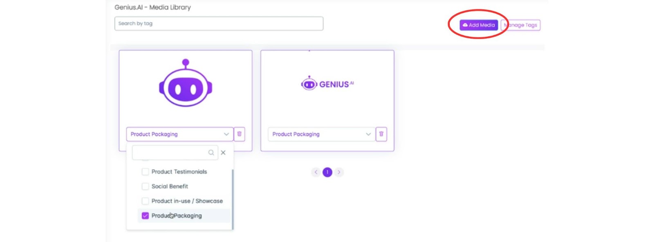The width and height of the screenshot is (654, 242).
Task: Enable Product in-use / Showcase tag
Action: [x=145, y=201]
